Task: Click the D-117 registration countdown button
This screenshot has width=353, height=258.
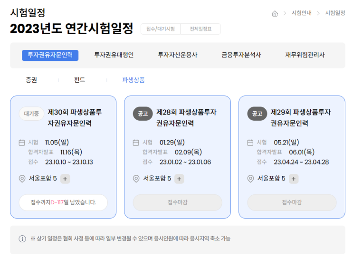Action: point(63,202)
